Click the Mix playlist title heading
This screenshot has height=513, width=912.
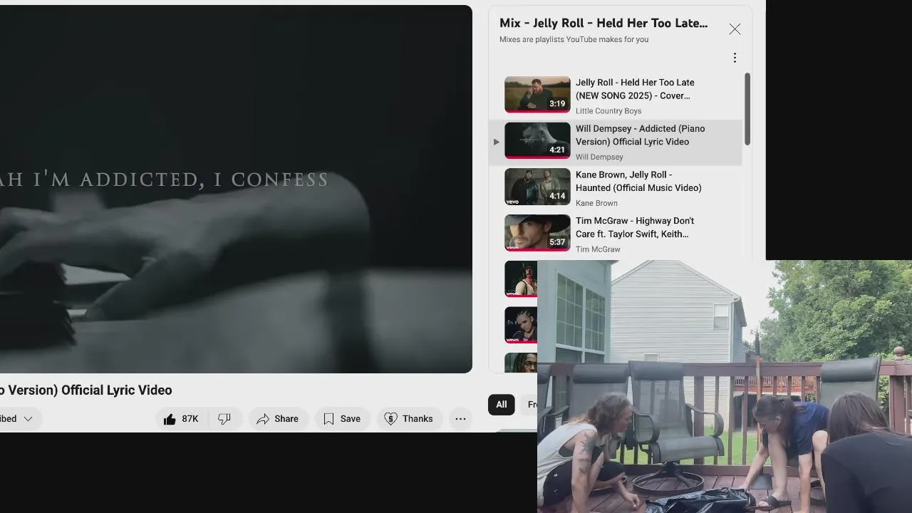pos(603,24)
